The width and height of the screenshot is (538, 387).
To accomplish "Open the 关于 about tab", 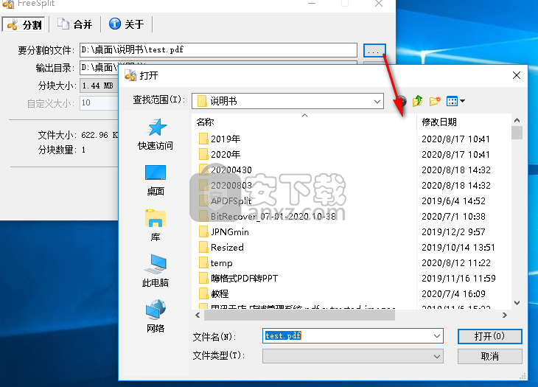I will (x=126, y=25).
